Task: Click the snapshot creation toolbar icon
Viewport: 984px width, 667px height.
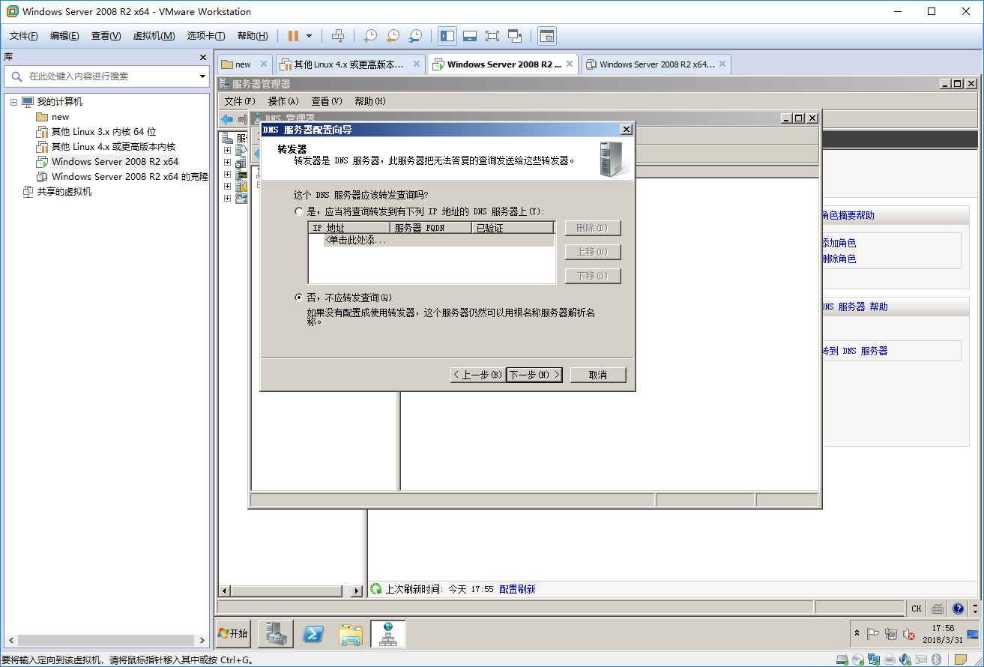Action: 372,35
